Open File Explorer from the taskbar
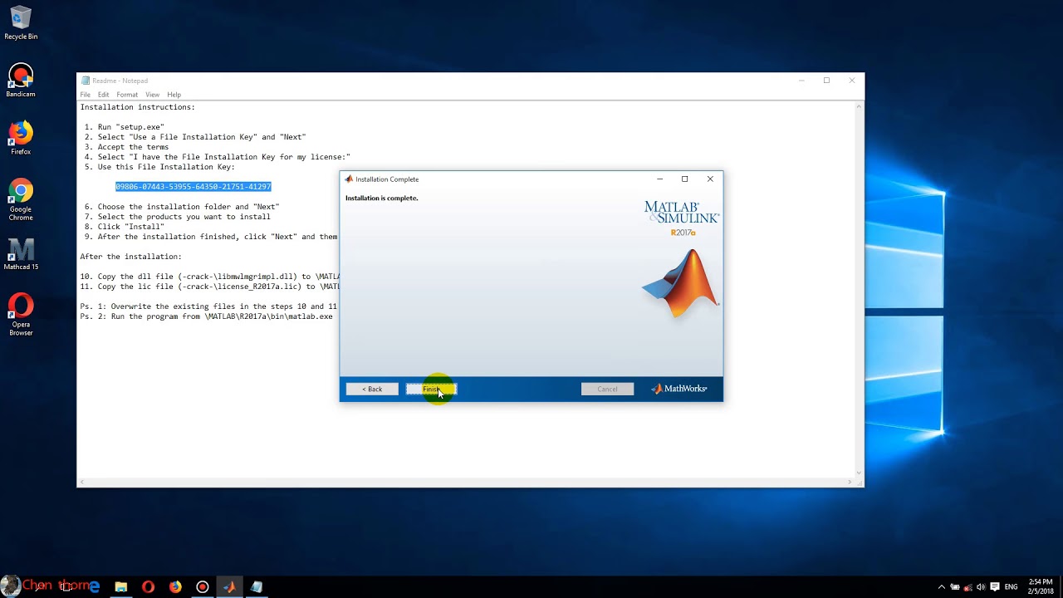The image size is (1063, 598). pyautogui.click(x=121, y=586)
